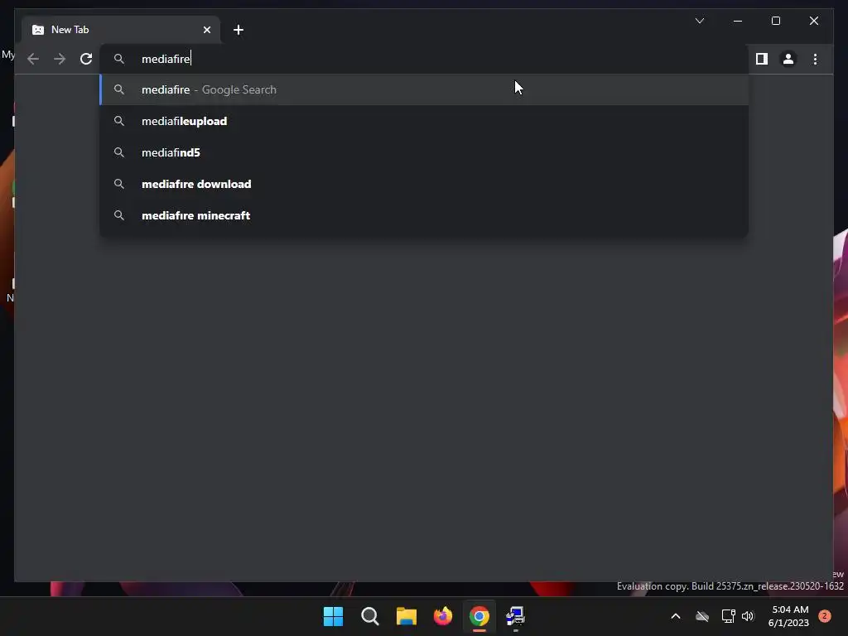Screen dimensions: 848x636
Task: Open Chrome three-dot menu
Action: coord(815,59)
